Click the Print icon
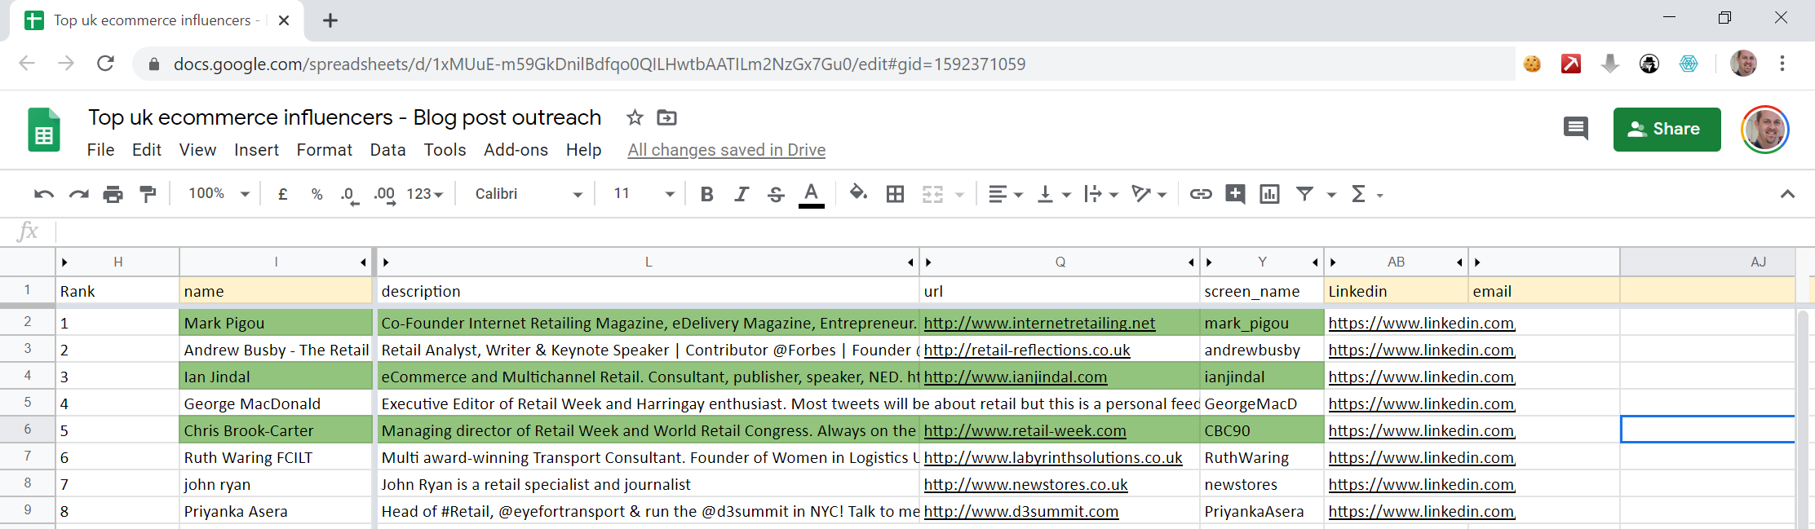This screenshot has height=529, width=1815. [113, 194]
